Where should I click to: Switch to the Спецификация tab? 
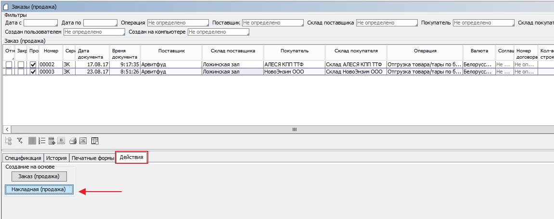click(x=23, y=158)
